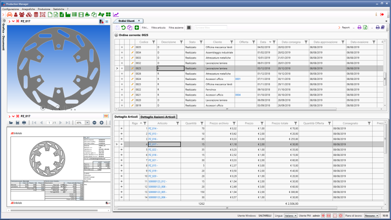The width and height of the screenshot is (391, 220).
Task: Click the print icon in document viewer
Action: (x=24, y=123)
